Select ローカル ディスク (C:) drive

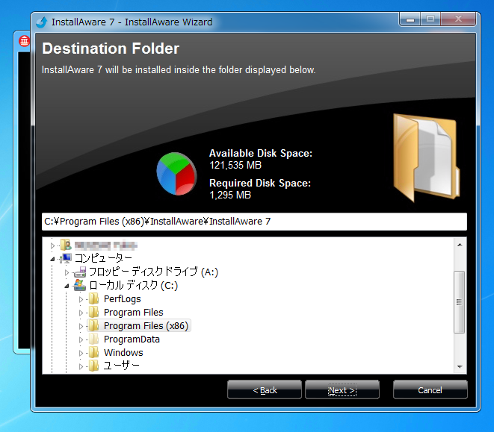(133, 285)
